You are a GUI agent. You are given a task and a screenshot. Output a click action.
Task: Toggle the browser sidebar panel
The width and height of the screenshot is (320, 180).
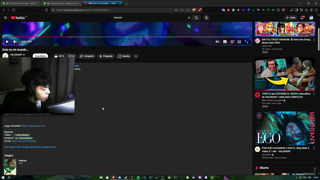pyautogui.click(x=296, y=10)
